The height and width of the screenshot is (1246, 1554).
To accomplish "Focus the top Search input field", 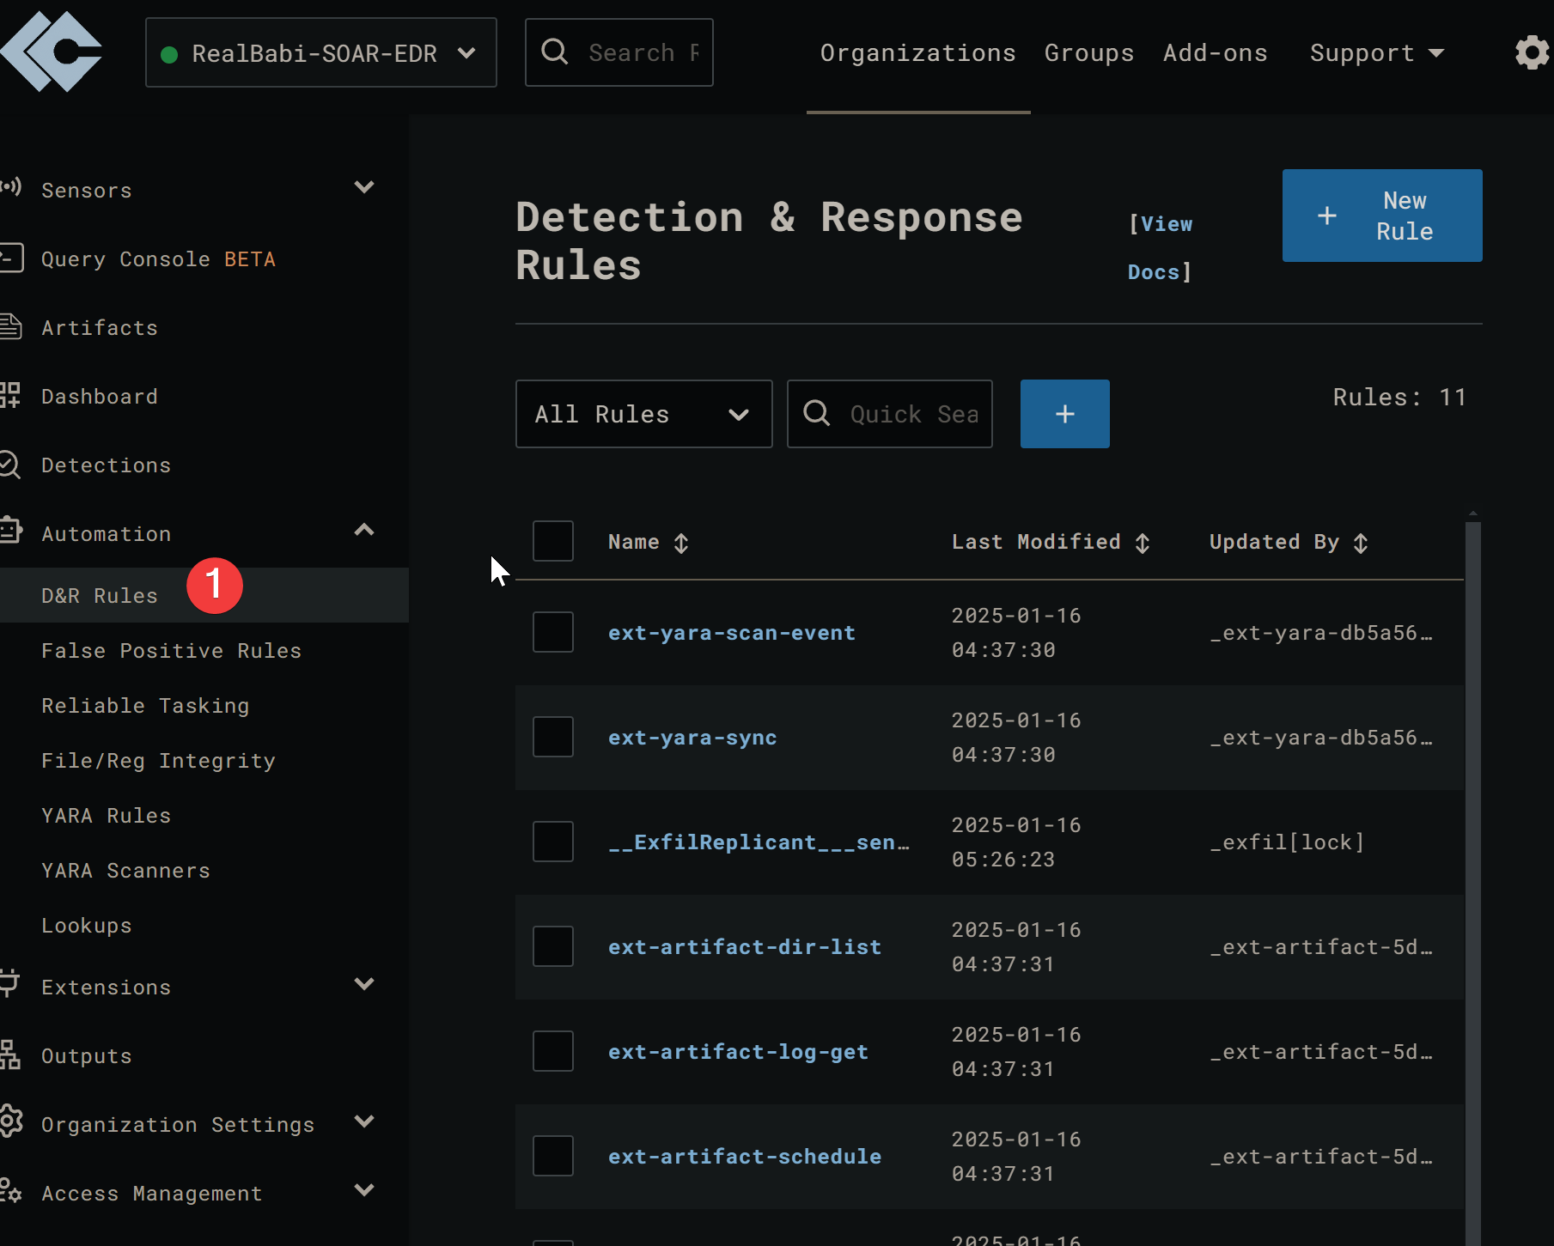I will [x=619, y=52].
